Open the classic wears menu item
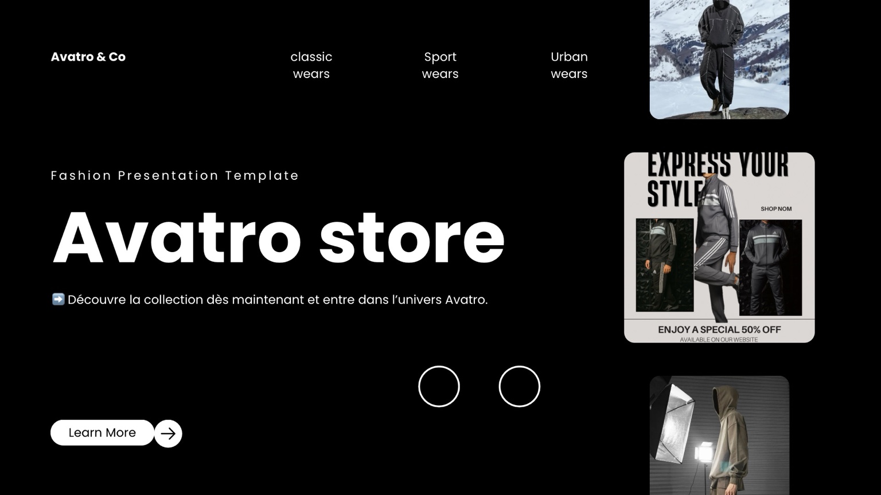 311,65
